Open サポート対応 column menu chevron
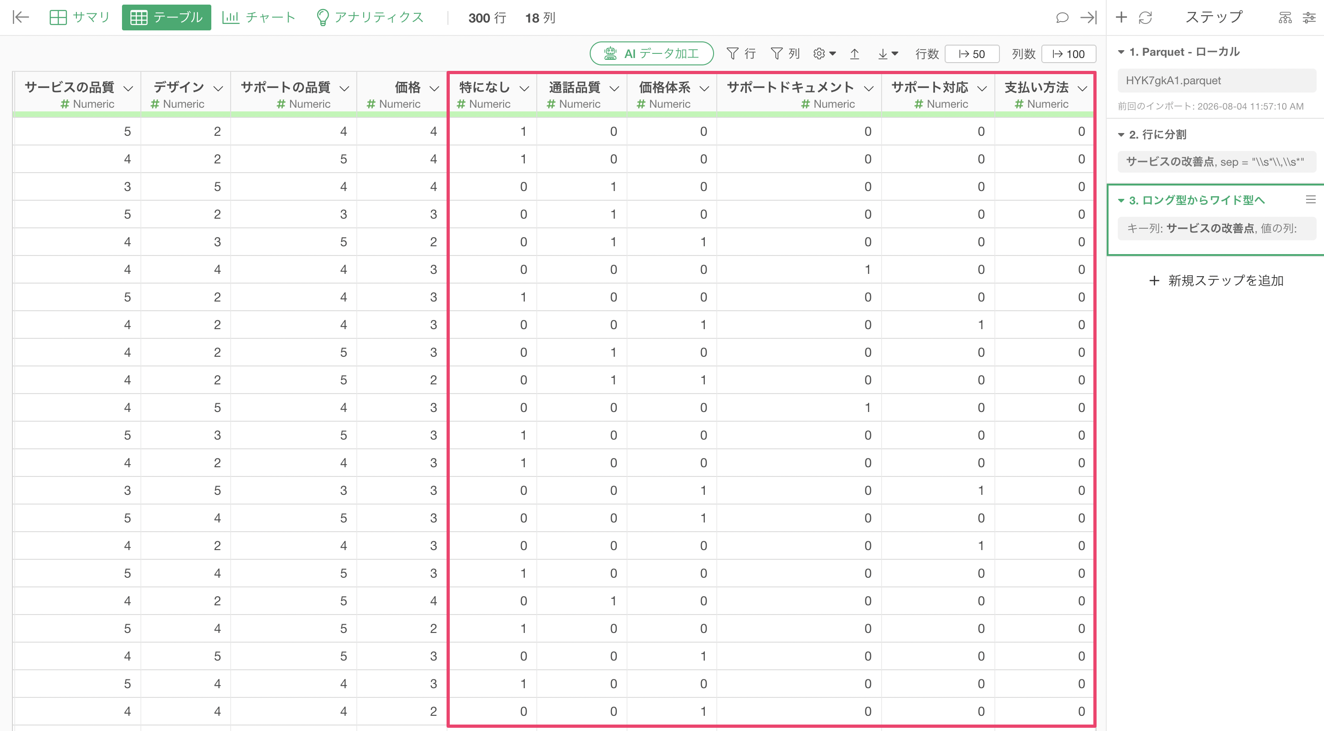The width and height of the screenshot is (1324, 731). (x=981, y=88)
